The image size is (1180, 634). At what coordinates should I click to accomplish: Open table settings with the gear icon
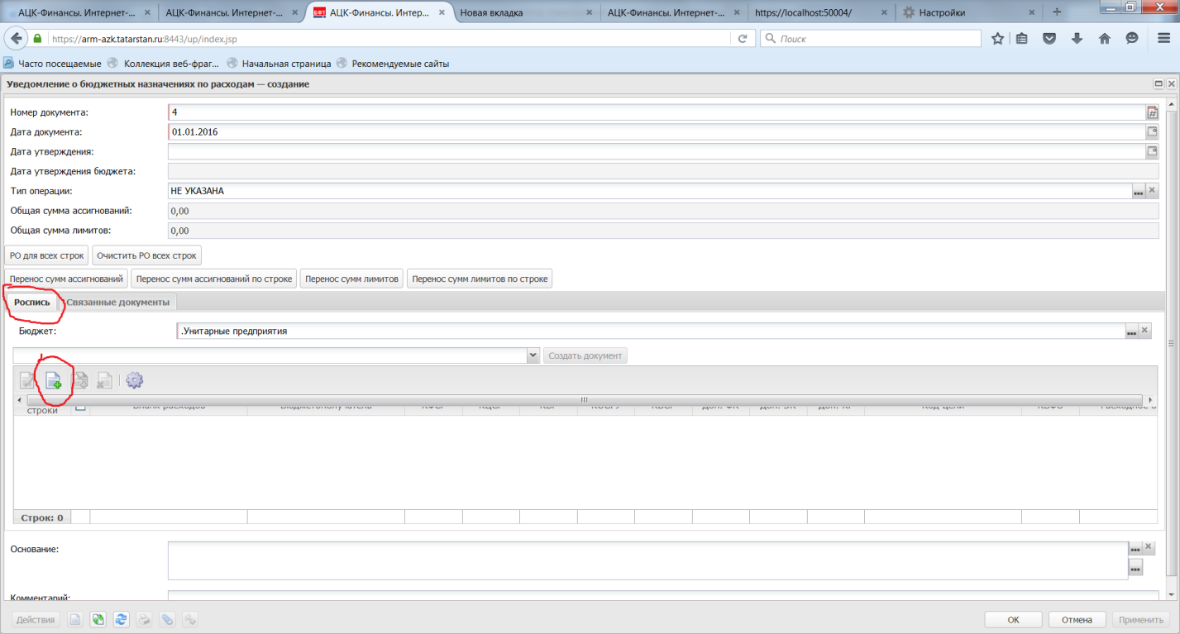point(134,380)
